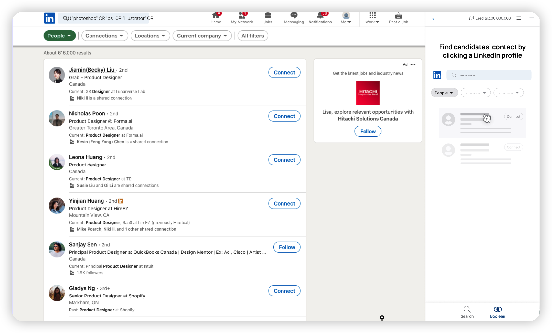Click 'Kevin (Feng Yong) Chen is a shared connection' text
The width and height of the screenshot is (552, 333).
coord(123,142)
